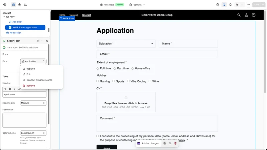Viewport: 267px width, 150px height.
Task: Select the Part time radio button
Action: pyautogui.click(x=115, y=69)
